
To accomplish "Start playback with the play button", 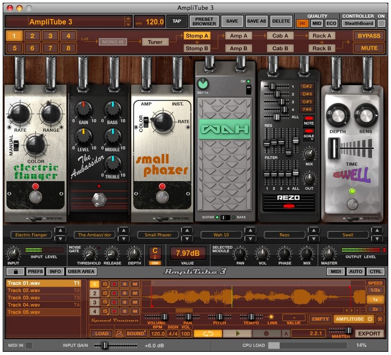I will (237, 333).
